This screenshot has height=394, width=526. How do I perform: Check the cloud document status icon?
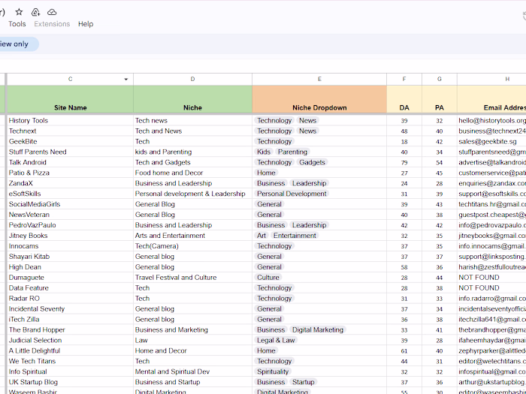pos(52,12)
